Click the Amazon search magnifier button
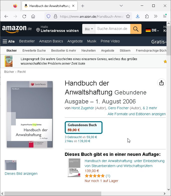The width and height of the screenshot is (171, 196). click(x=136, y=29)
